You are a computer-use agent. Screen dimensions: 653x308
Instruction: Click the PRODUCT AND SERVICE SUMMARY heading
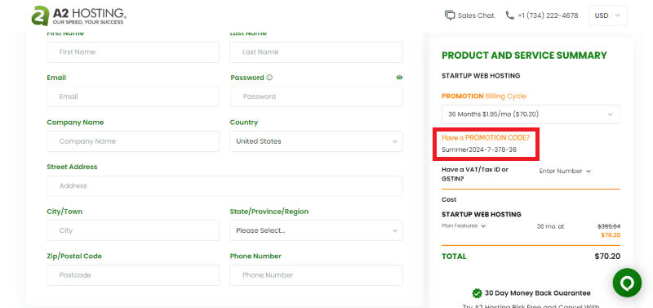click(x=524, y=56)
